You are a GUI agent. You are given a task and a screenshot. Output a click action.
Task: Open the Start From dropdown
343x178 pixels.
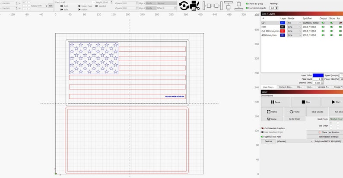coord(336,119)
